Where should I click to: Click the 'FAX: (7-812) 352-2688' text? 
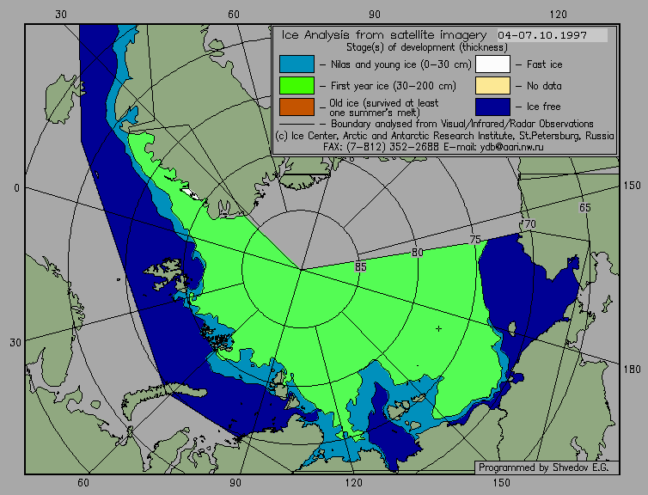[381, 147]
